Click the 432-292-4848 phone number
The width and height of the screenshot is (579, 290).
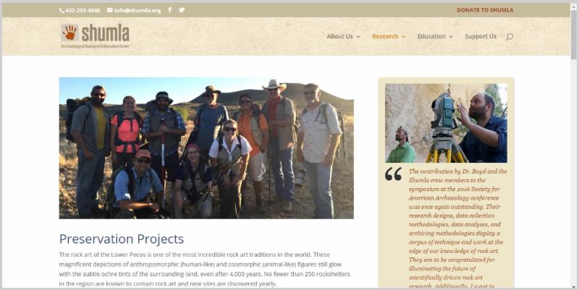coord(83,10)
